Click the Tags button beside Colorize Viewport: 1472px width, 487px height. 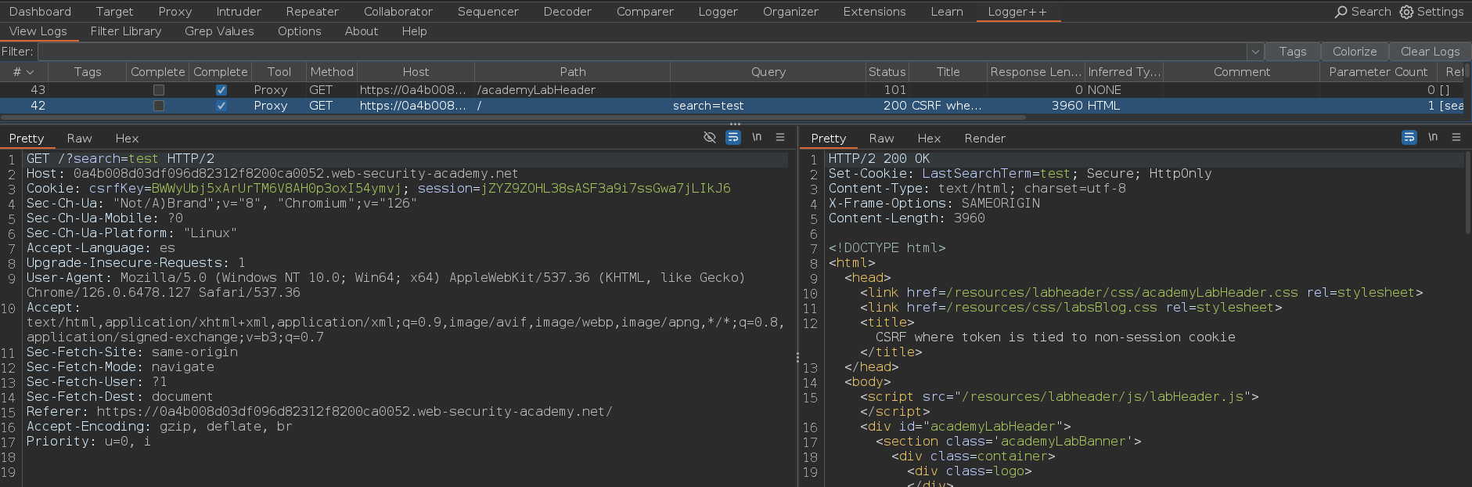coord(1293,52)
